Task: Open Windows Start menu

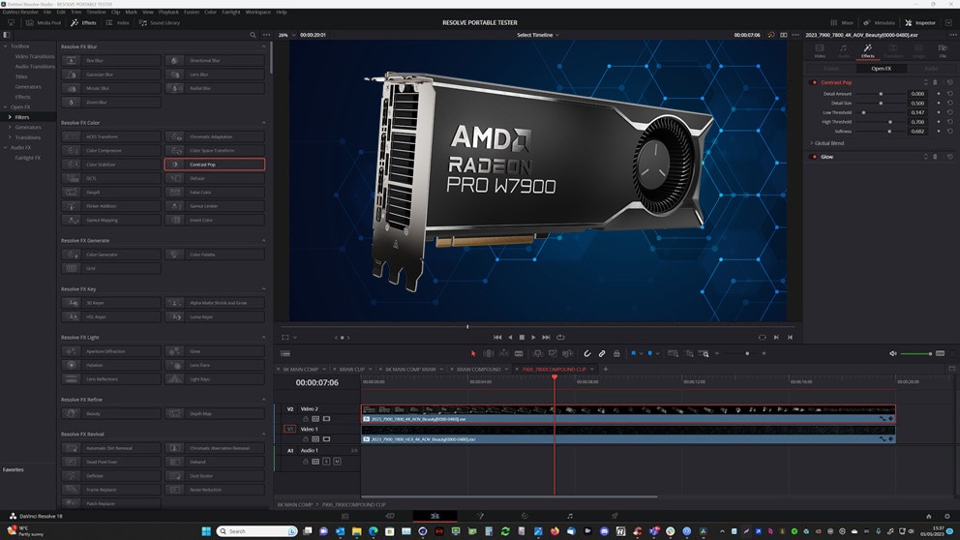Action: click(x=206, y=531)
